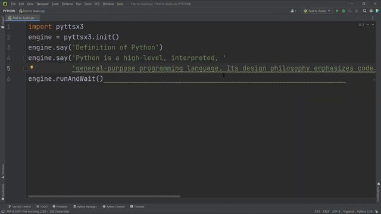Open the Text to Audio run configuration dropdown
The height and width of the screenshot is (214, 381).
tap(317, 11)
